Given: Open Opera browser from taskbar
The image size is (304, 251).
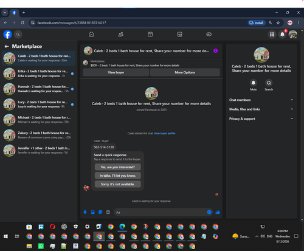Looking at the screenshot, I should click(52, 227).
